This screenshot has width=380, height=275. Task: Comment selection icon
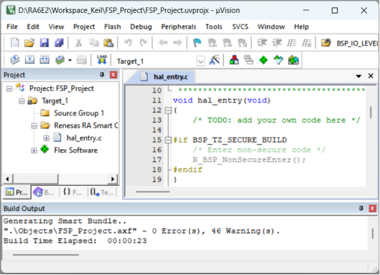[x=292, y=43]
